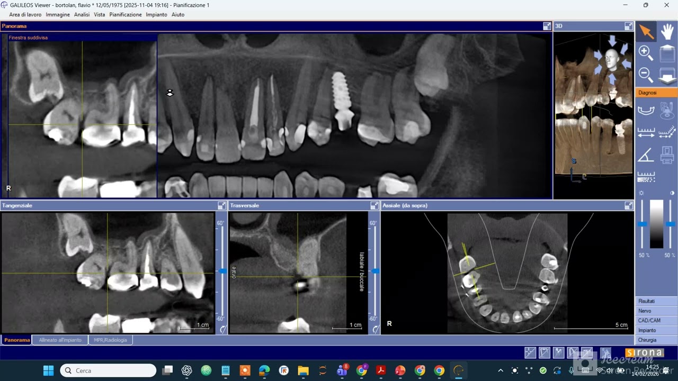Screen dimensions: 678x381
Task: Click the Tangenziale angle slider handle
Action: 223,271
